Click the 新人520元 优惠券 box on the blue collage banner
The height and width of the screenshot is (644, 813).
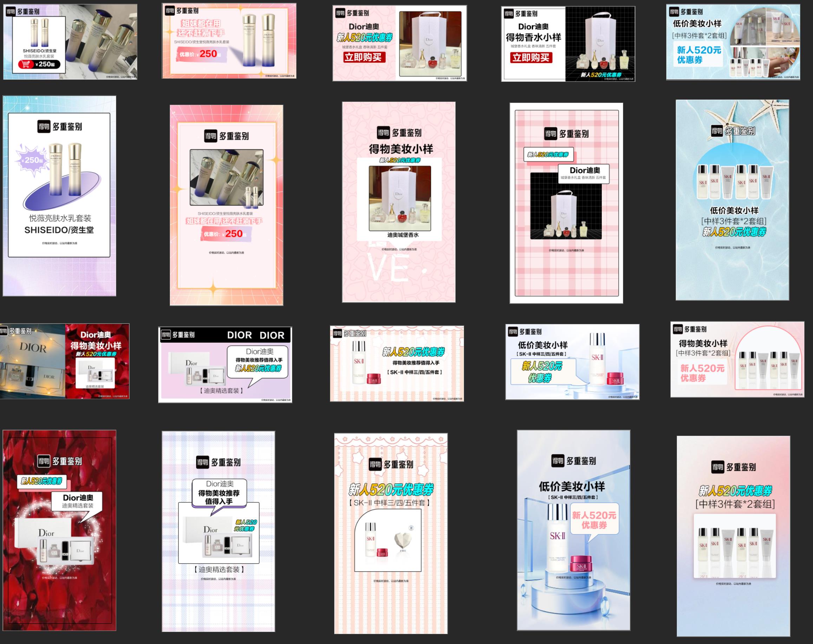tap(698, 55)
